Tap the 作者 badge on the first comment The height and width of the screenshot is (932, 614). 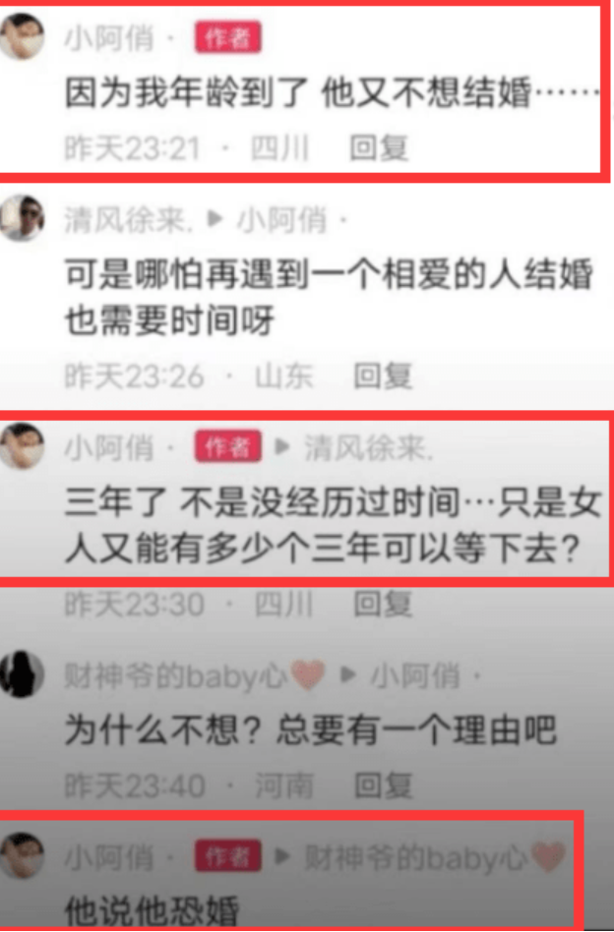[x=228, y=38]
